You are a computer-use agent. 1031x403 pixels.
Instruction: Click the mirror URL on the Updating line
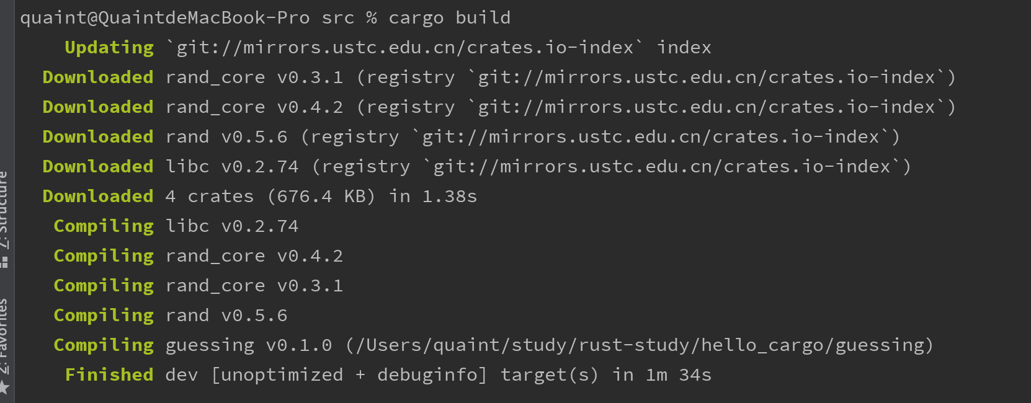pyautogui.click(x=404, y=48)
